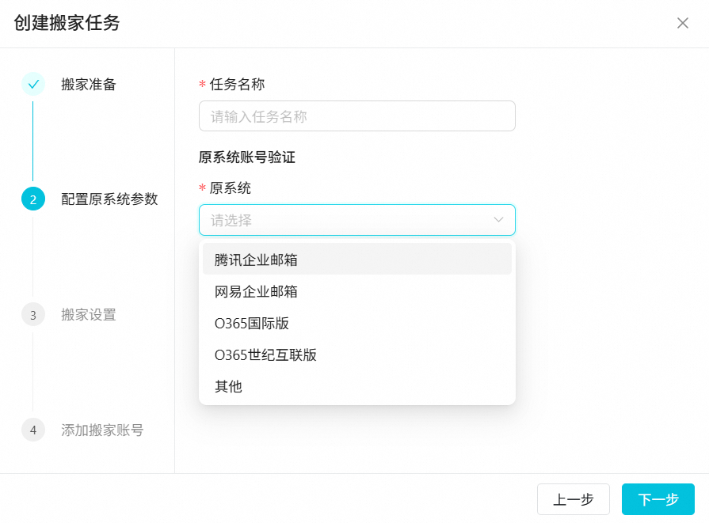
Task: Focus the 任务名称 input field
Action: click(x=356, y=116)
